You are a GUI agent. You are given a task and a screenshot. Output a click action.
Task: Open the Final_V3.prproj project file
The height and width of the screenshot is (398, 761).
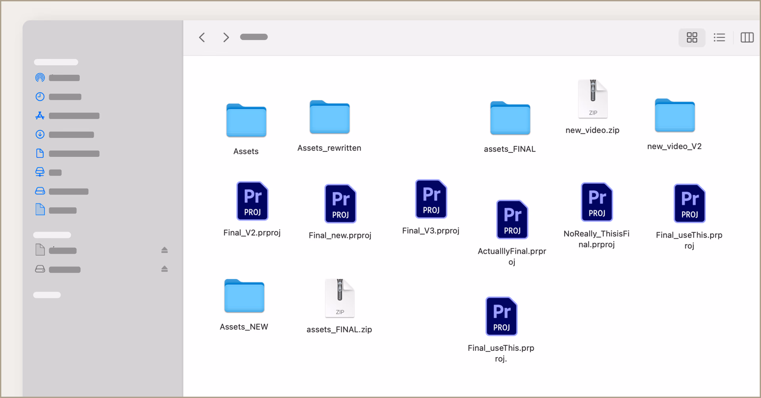coord(431,199)
